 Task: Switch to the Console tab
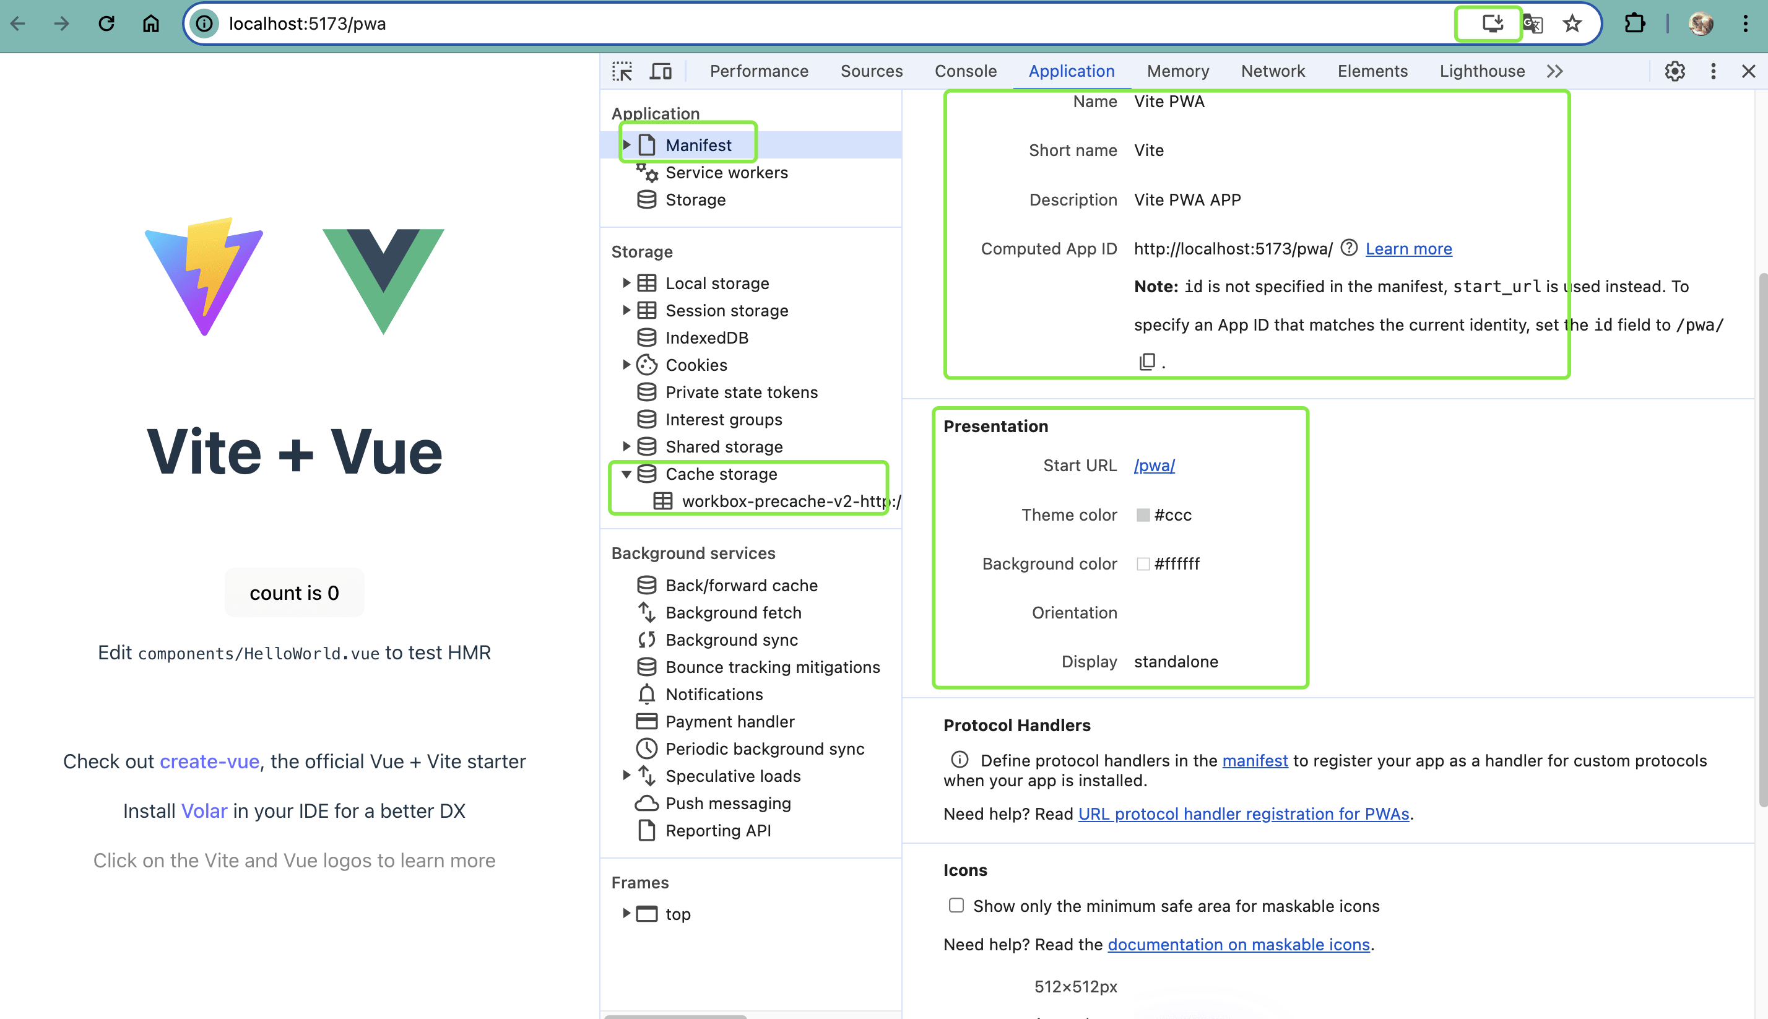point(966,71)
